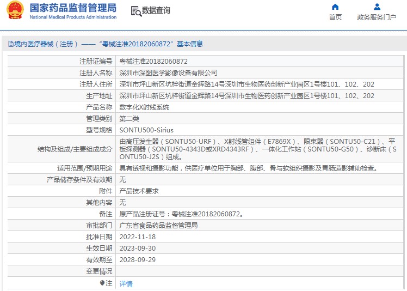Click the 生效日期 label
Screen dimensions: 407x291
pos(99,248)
